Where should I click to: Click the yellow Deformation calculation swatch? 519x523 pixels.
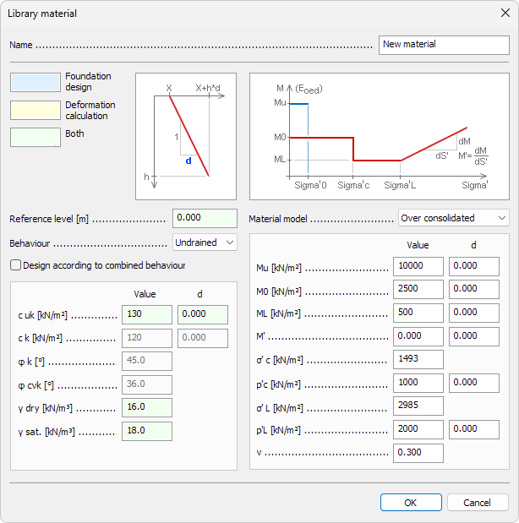(x=35, y=110)
